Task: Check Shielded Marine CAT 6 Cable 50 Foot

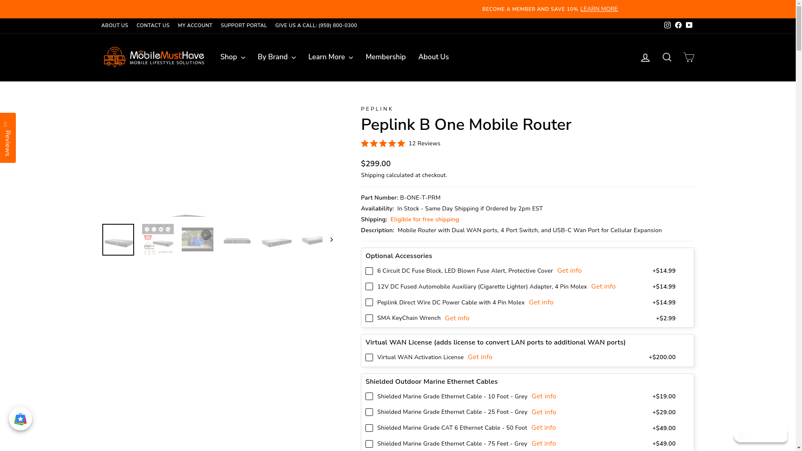Action: pos(369,428)
